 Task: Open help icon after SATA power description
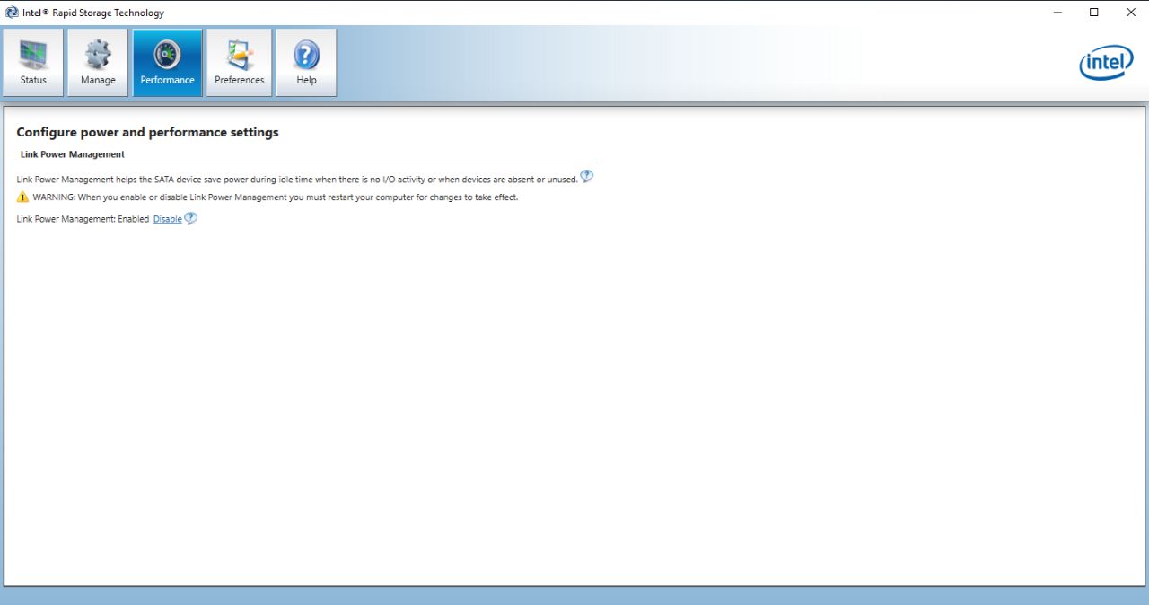click(x=587, y=176)
